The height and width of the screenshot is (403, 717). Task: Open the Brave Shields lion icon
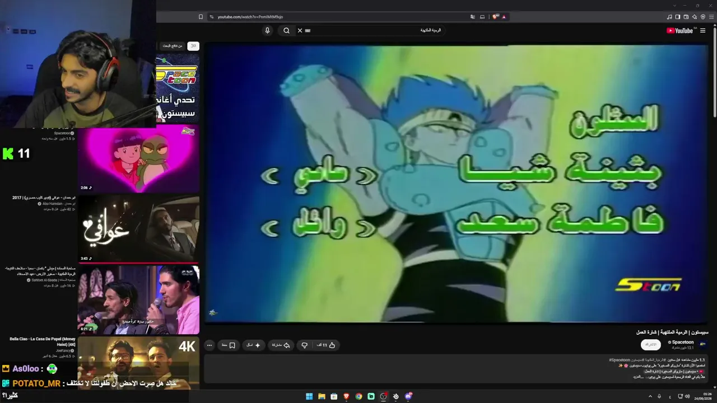tap(496, 17)
